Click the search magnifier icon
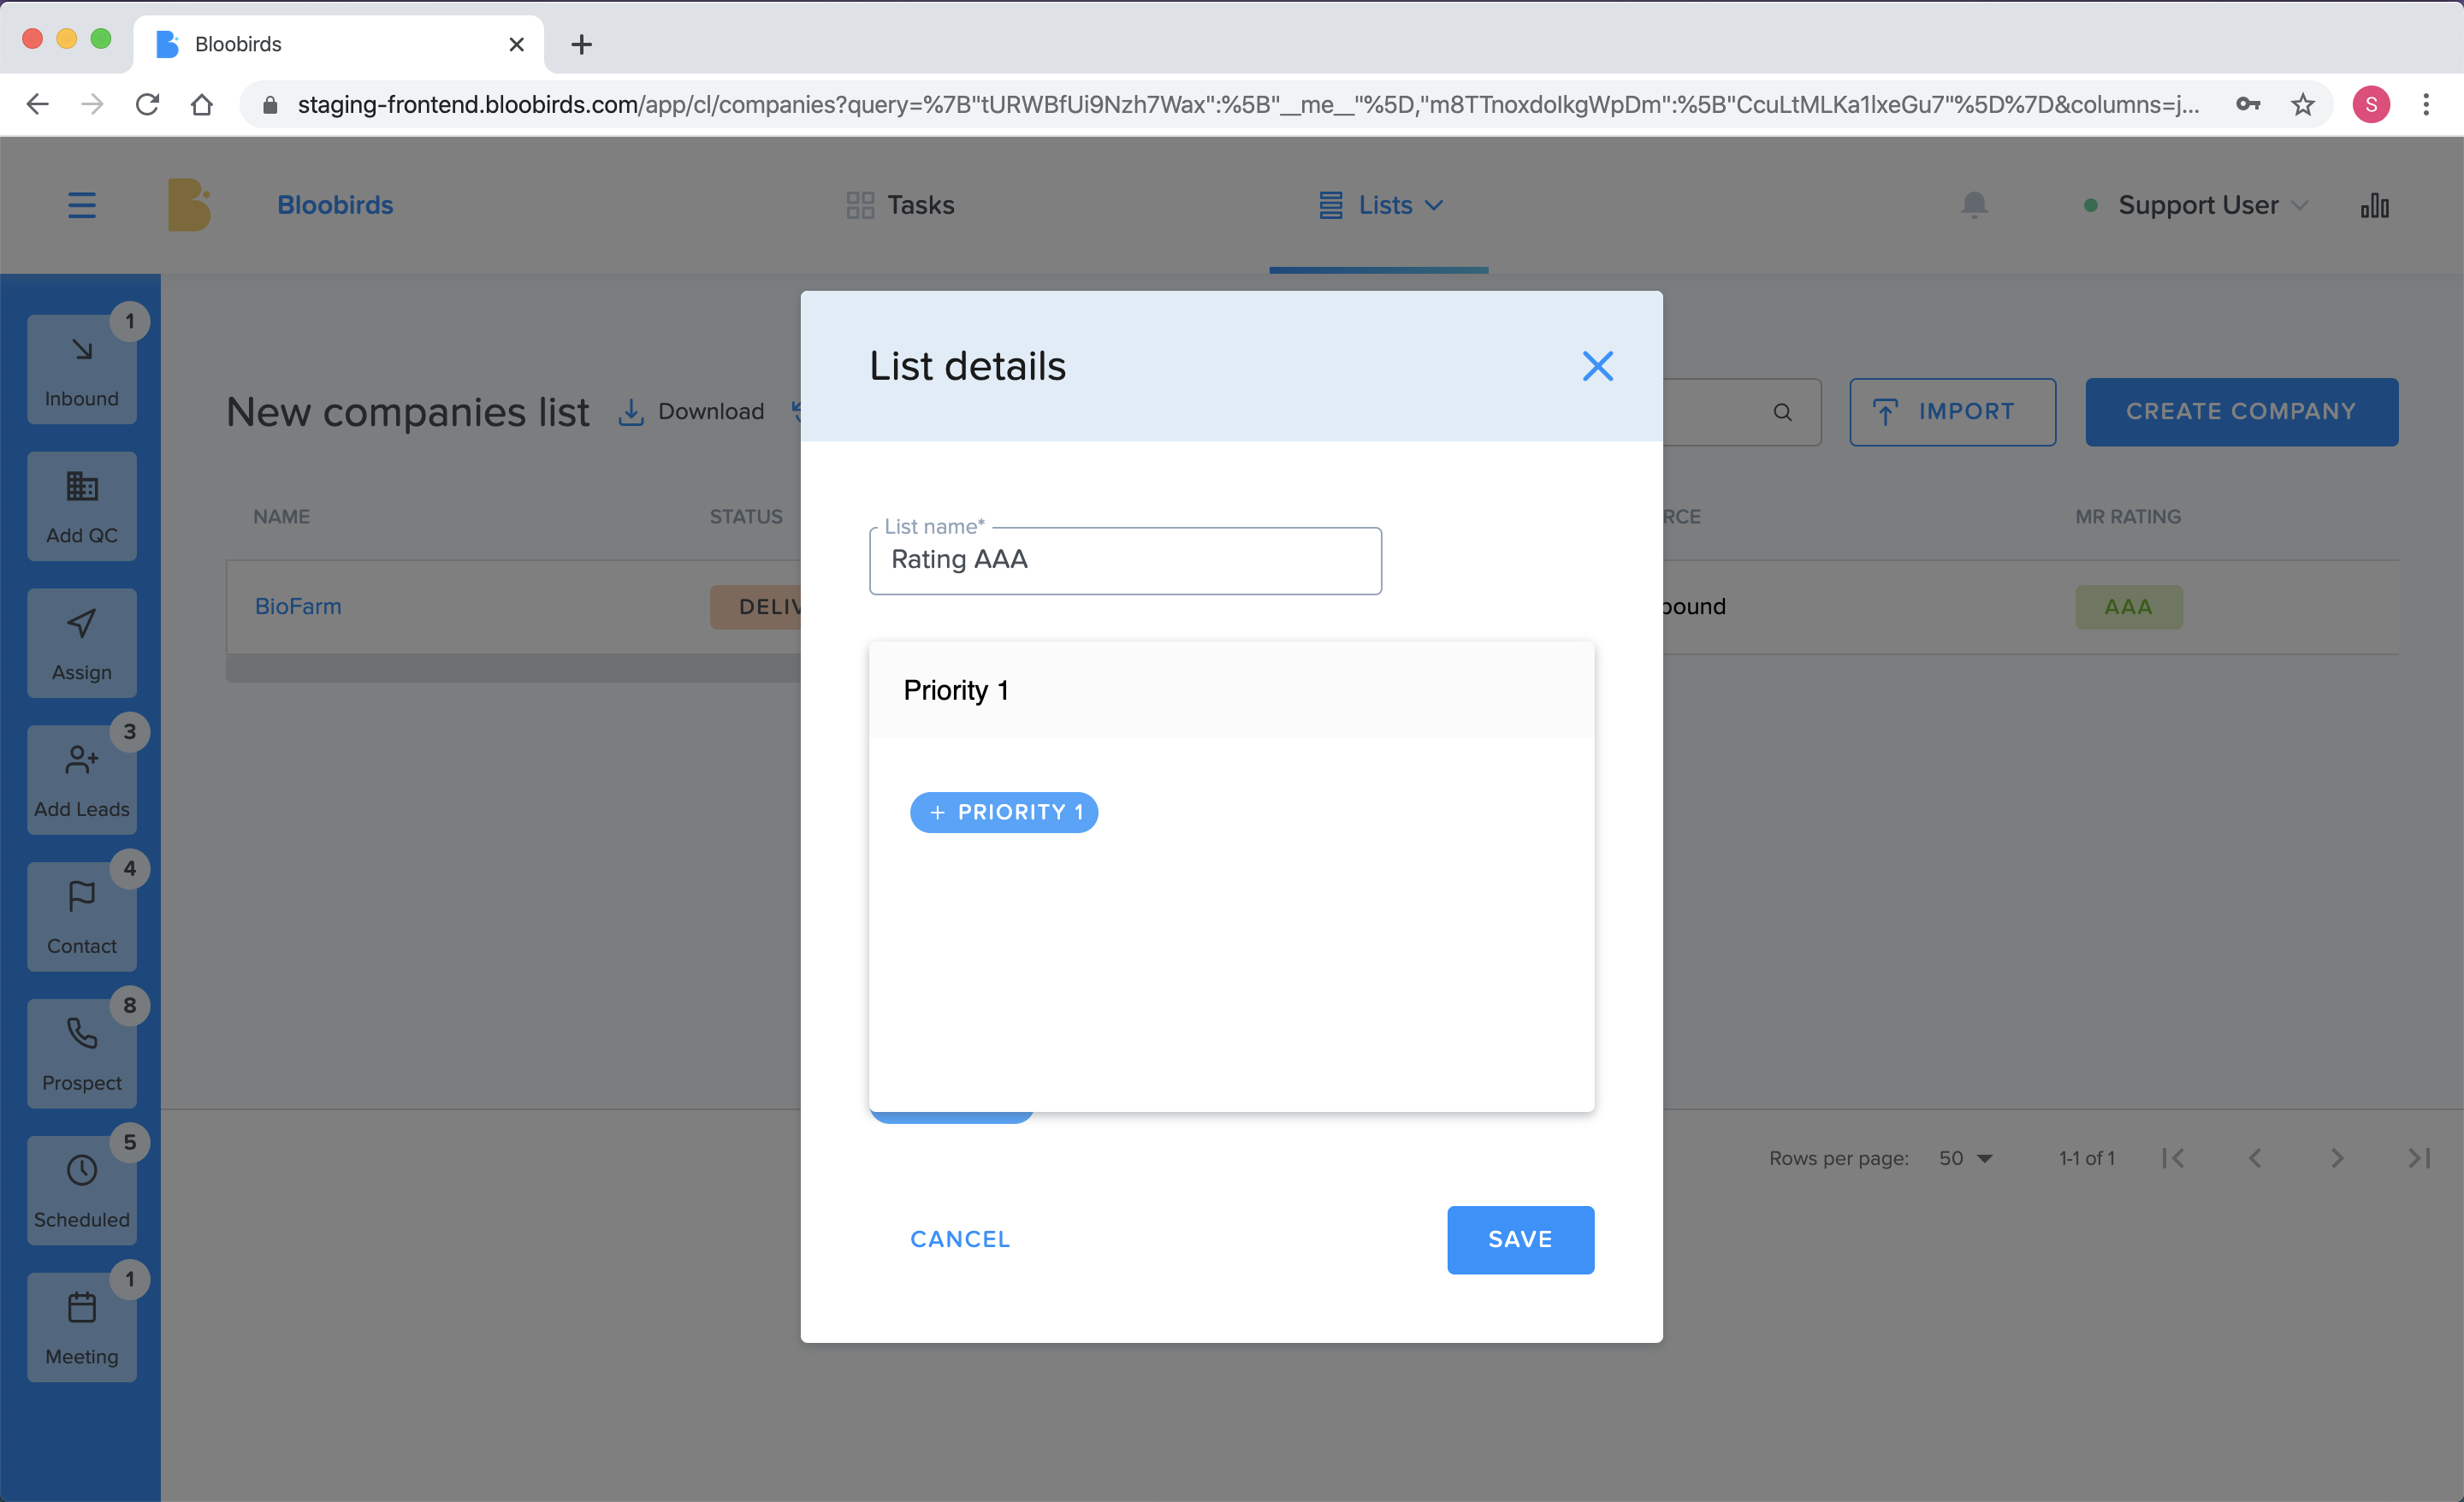2464x1502 pixels. [1782, 412]
